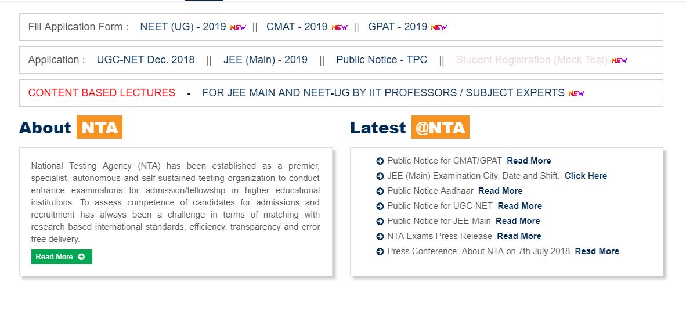Click Read More for Public Notice CMAT/GPAT
686x315 pixels.
pos(529,161)
